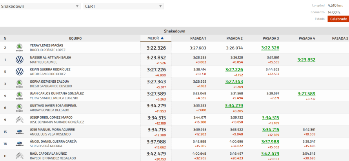Sort table by PASADA 1 column
Viewport: 349px width, 161px height.
click(198, 38)
